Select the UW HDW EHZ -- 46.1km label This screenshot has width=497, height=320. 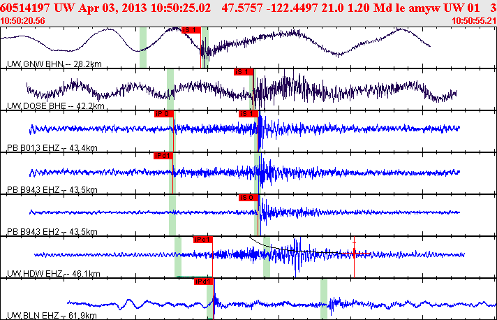point(54,273)
